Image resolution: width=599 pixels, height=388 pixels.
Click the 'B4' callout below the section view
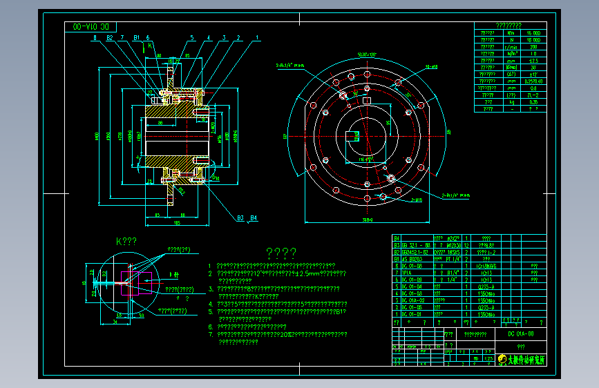(x=254, y=218)
